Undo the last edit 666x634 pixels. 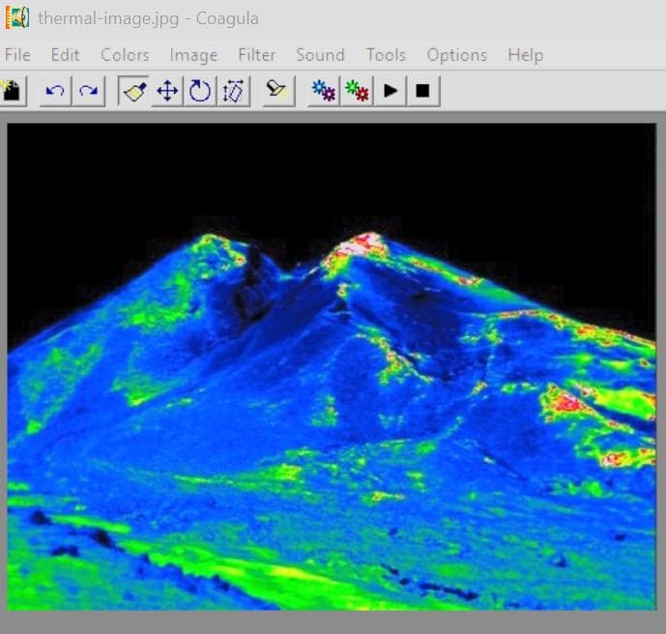pos(55,91)
